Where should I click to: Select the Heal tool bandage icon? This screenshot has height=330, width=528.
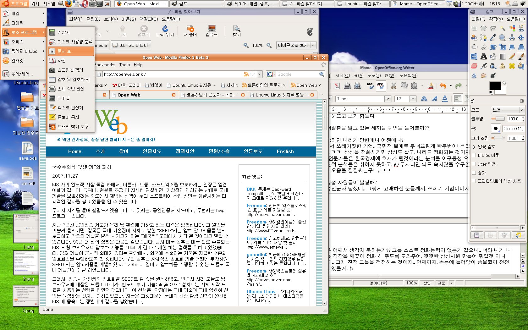(512, 66)
